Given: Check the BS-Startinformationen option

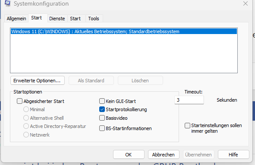Looking at the screenshot, I should tap(102, 128).
